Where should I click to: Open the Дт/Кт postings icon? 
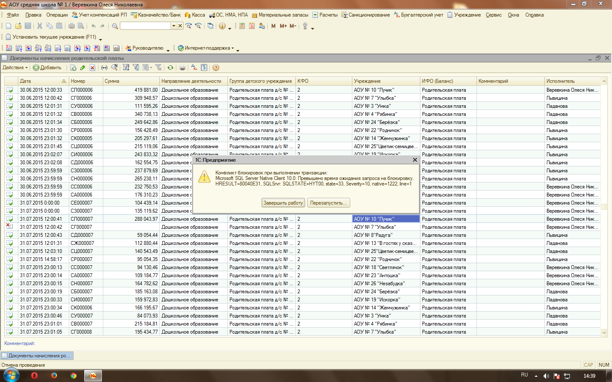pos(194,67)
